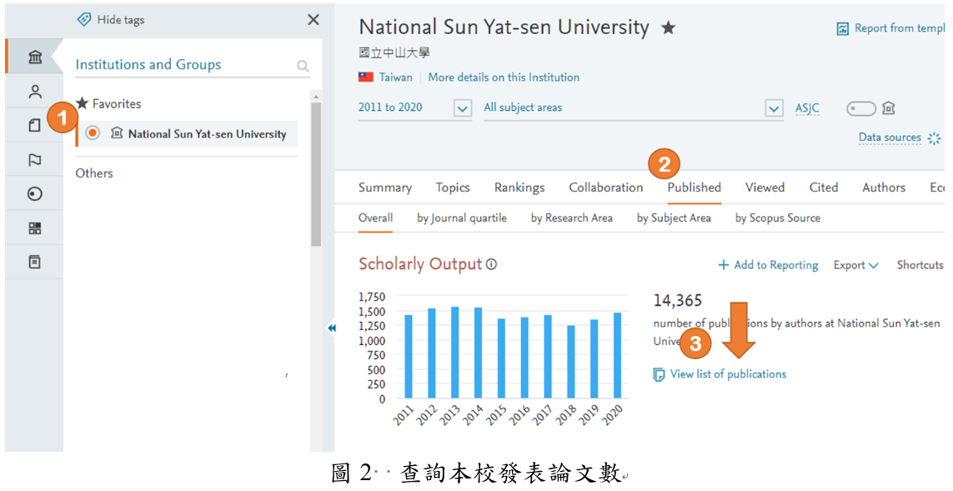
Task: Click the National Sun Yat-sen University list label
Action: click(x=208, y=134)
